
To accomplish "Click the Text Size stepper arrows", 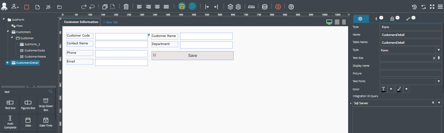I will click(x=439, y=58).
